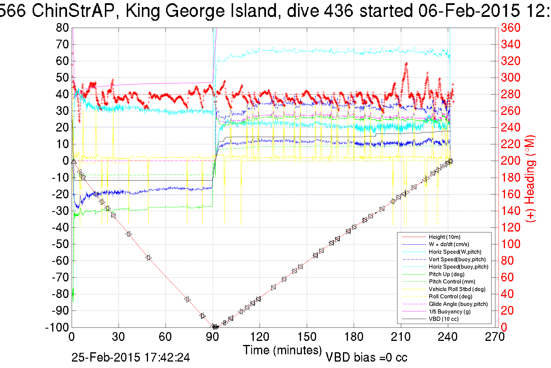Screen dimensions: 551x368
Task: Select the "Pitch Up (deg)" legend entry
Action: click(446, 274)
